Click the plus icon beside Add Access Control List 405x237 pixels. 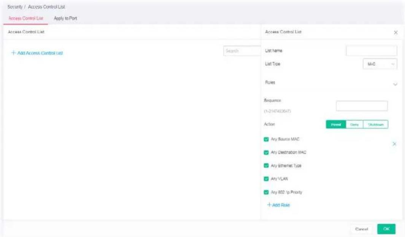[x=14, y=53]
